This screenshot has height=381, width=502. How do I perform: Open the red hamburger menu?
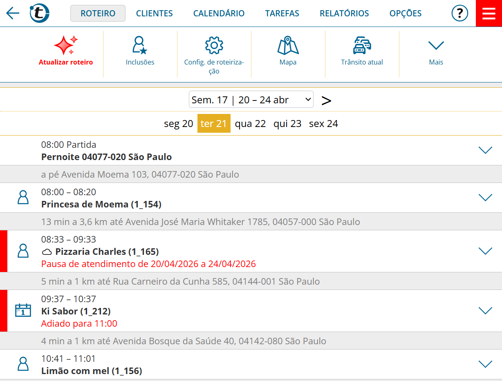[489, 13]
